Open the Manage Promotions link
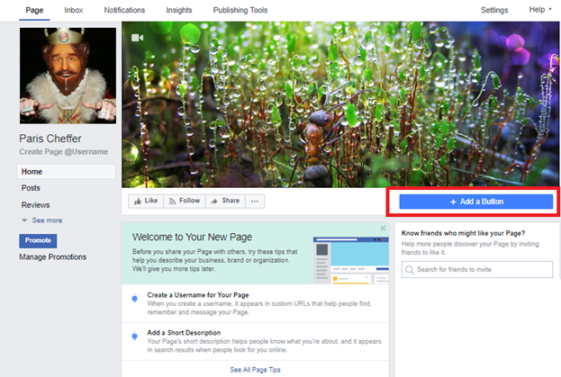The image size is (561, 377). (52, 257)
